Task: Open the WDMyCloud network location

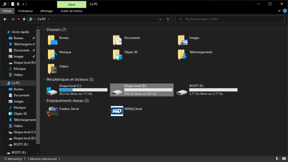Action: pyautogui.click(x=117, y=111)
